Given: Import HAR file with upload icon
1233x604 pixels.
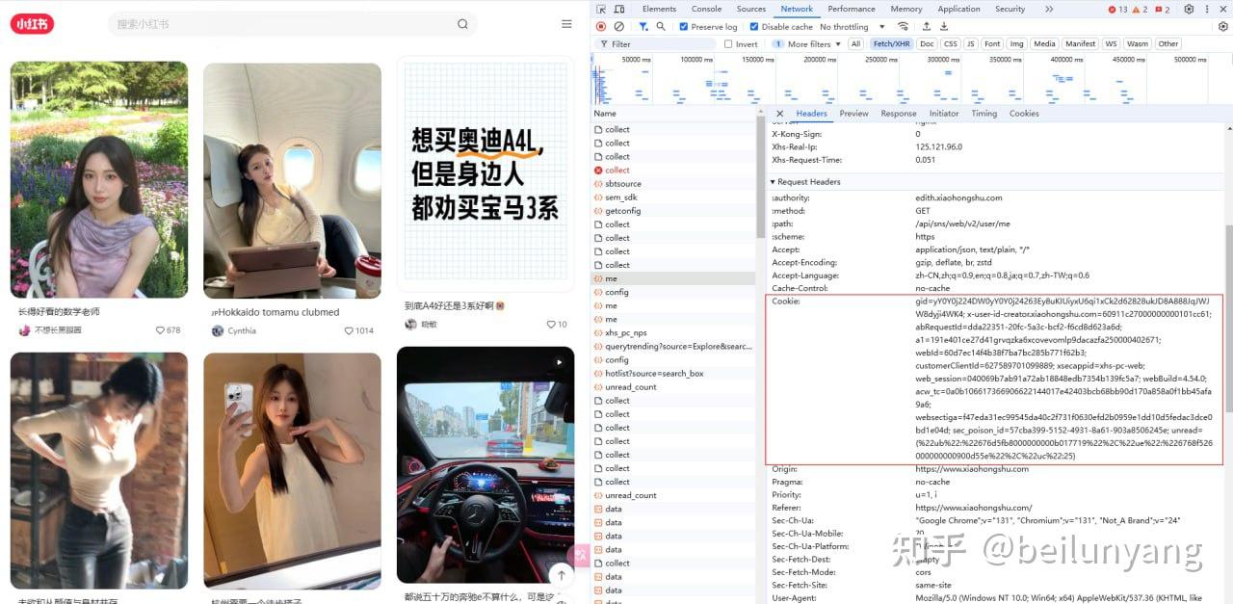Looking at the screenshot, I should (x=927, y=27).
